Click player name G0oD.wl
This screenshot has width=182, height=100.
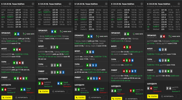(x=10, y=10)
